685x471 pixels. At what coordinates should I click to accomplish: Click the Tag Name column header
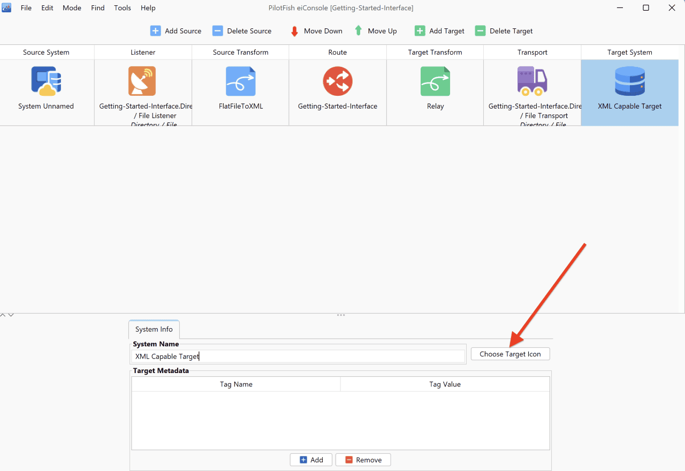(x=236, y=384)
